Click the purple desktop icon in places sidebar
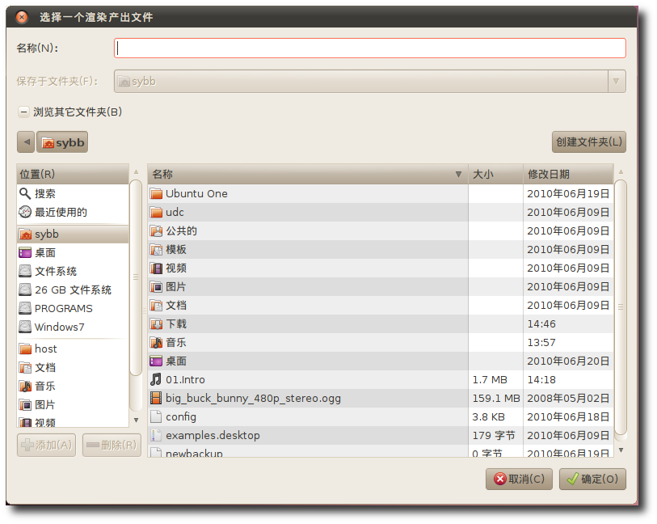This screenshot has height=524, width=657. coord(25,252)
